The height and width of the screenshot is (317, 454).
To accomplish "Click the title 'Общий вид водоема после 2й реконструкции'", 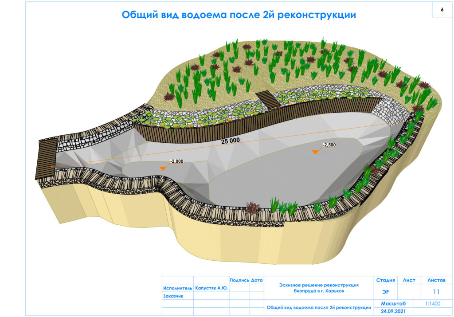I will tap(239, 15).
